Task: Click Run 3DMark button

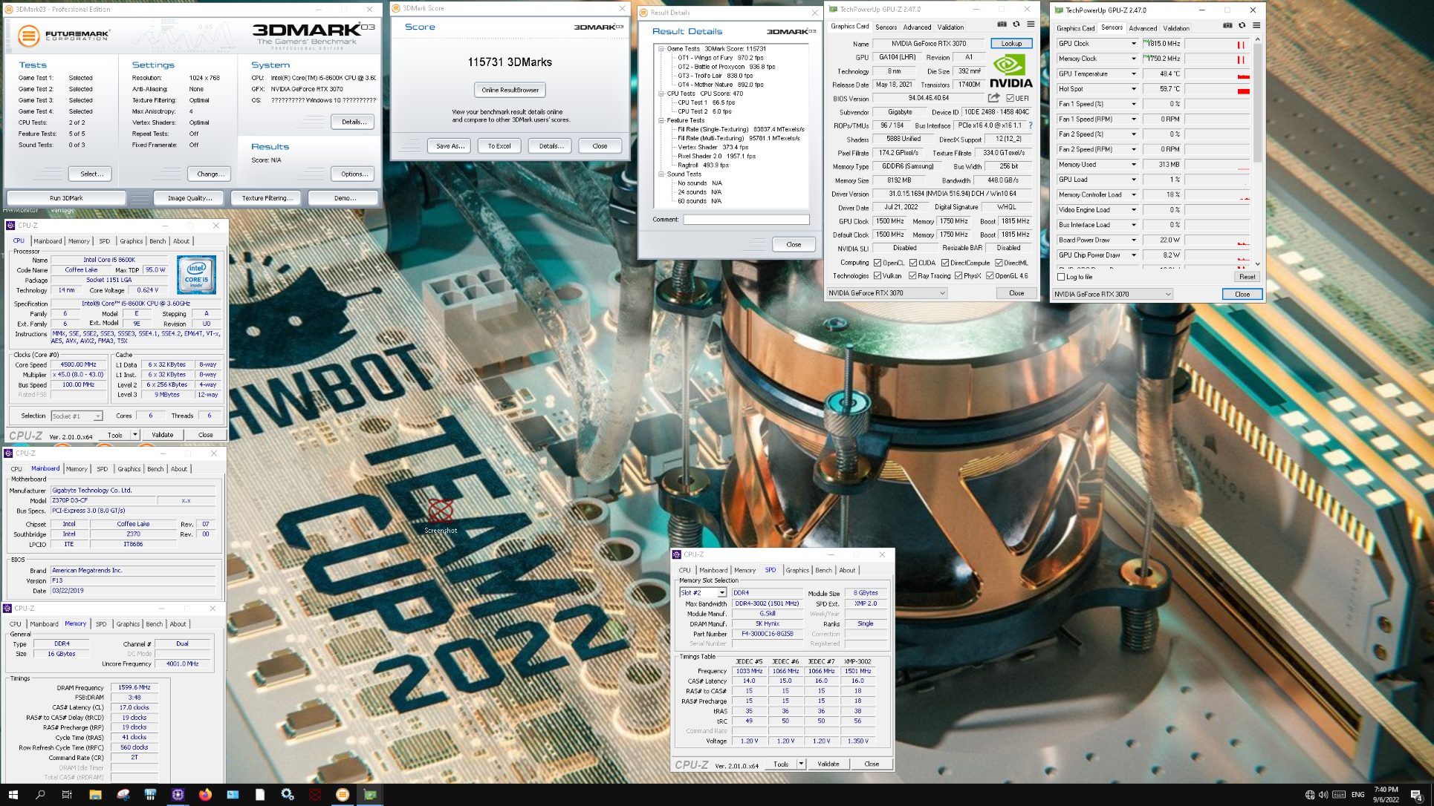Action: 66,198
